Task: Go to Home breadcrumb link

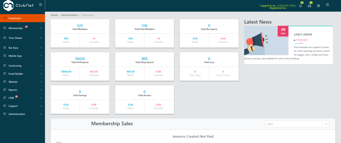Action: pos(54,15)
